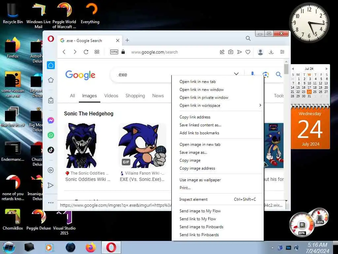Click the Sonic Oddities Wiki result link

pos(88,179)
